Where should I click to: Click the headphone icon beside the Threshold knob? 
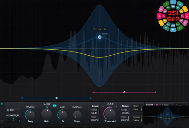103,106
